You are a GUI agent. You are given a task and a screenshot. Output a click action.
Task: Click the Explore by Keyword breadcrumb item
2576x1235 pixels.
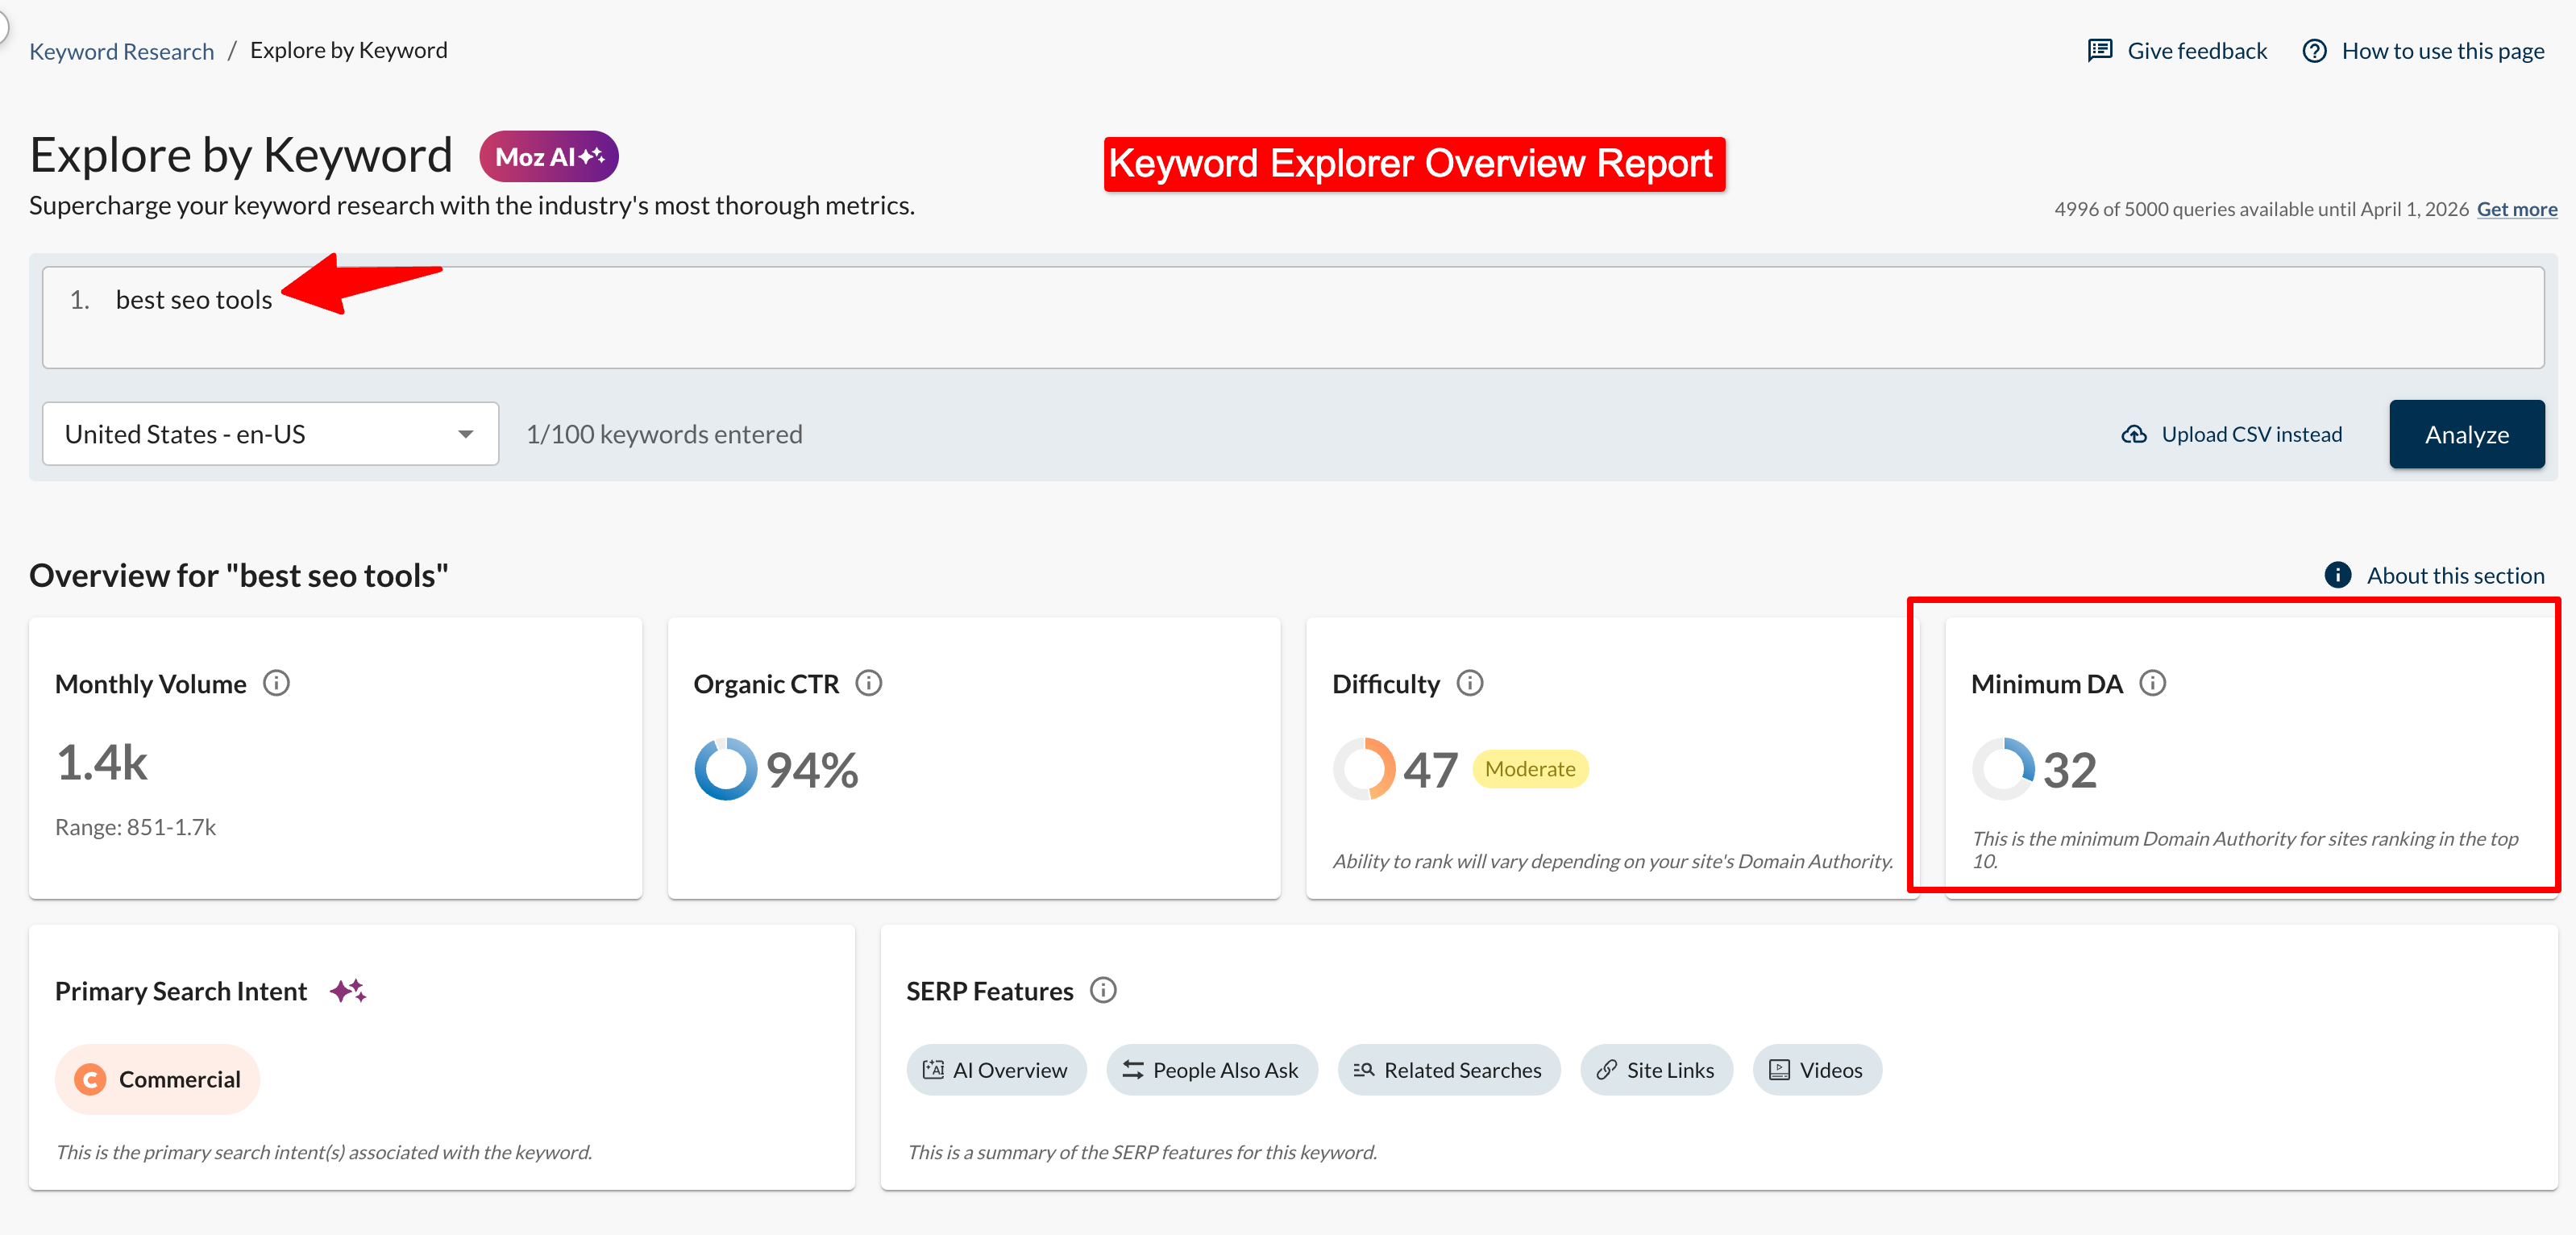point(348,49)
